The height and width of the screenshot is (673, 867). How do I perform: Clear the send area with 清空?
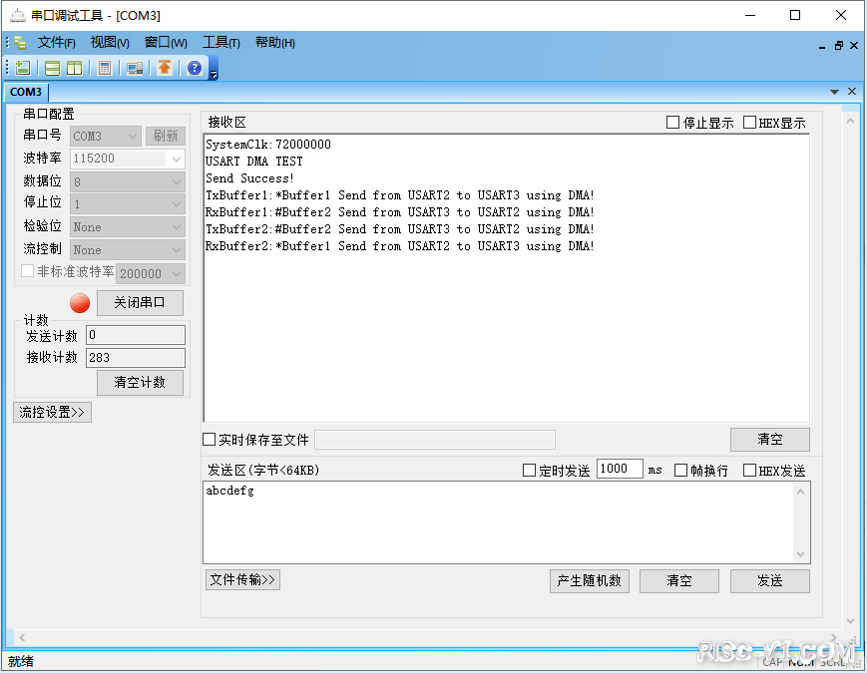[679, 580]
